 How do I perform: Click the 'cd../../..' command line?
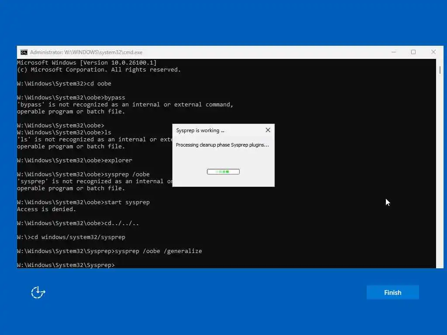(x=78, y=223)
